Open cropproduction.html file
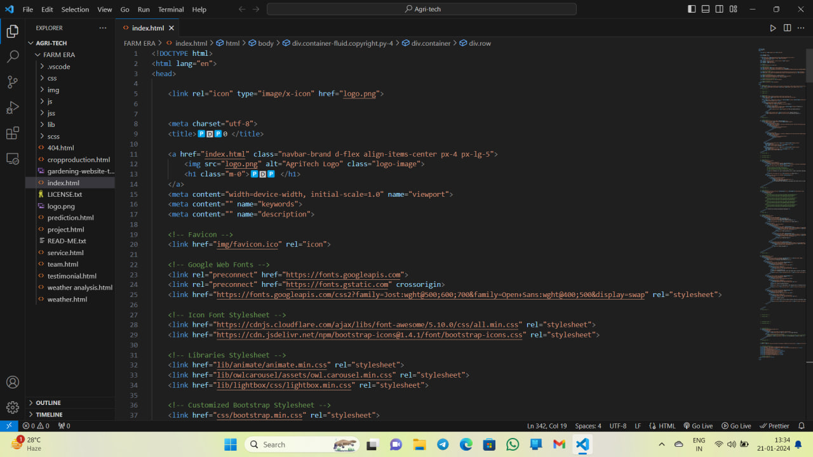Viewport: 813px width, 457px height. click(70, 159)
